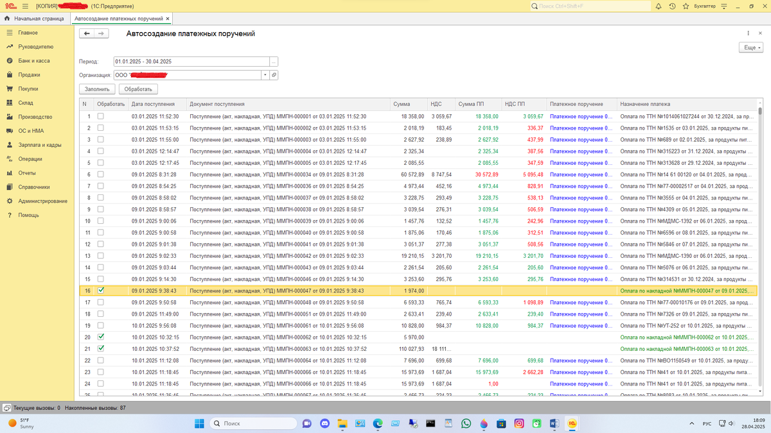This screenshot has width=771, height=433.
Task: Open the 1C main hamburger menu
Action: point(26,6)
